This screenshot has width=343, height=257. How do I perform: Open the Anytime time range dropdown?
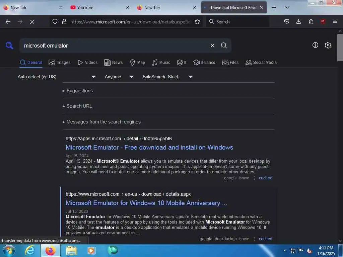point(119,77)
